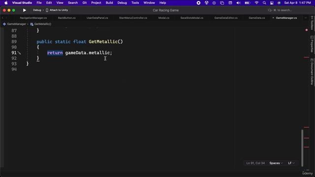315x177 pixels.
Task: Select the Attach to Unity target
Action: pyautogui.click(x=57, y=10)
